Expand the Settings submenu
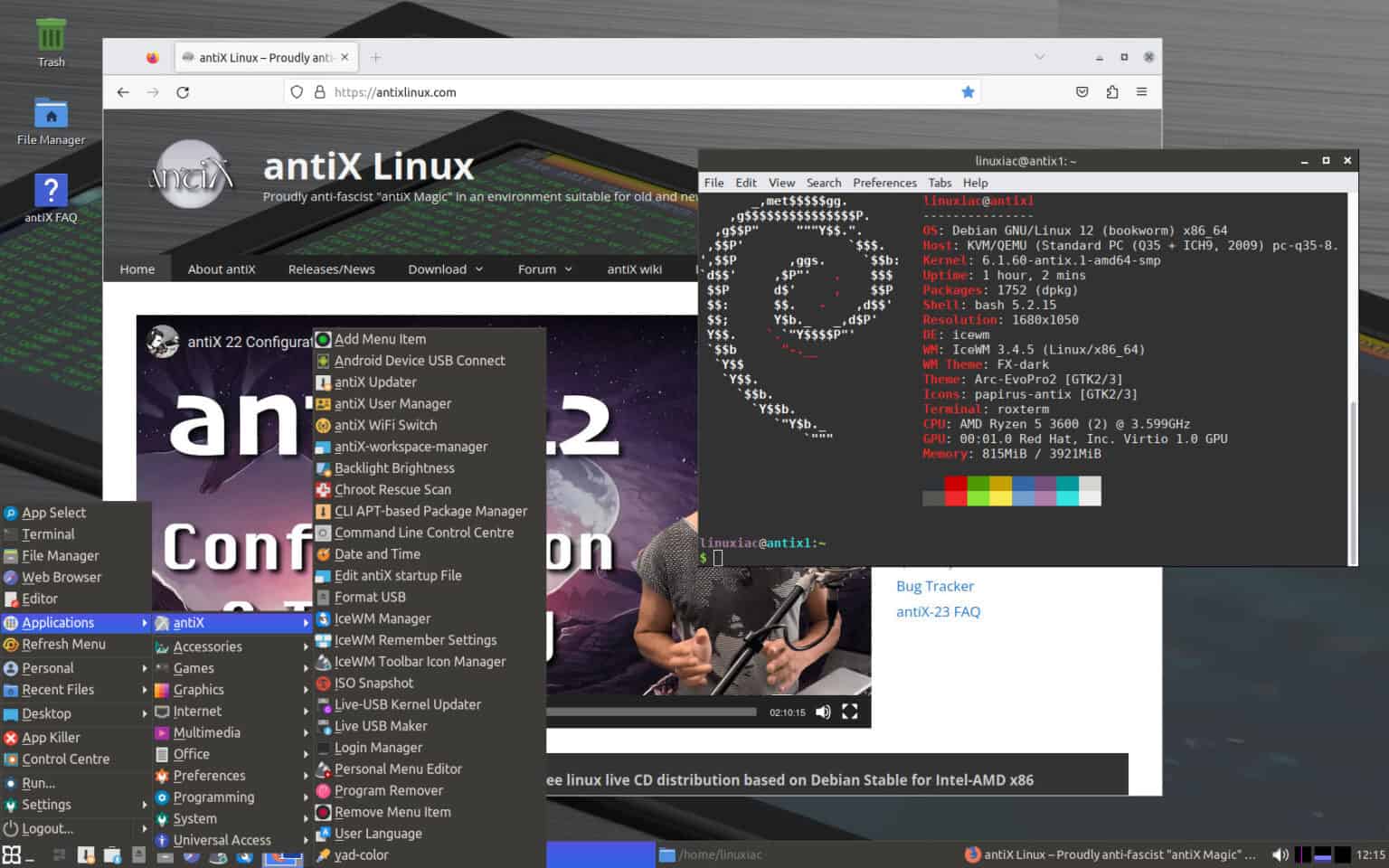 tap(48, 805)
